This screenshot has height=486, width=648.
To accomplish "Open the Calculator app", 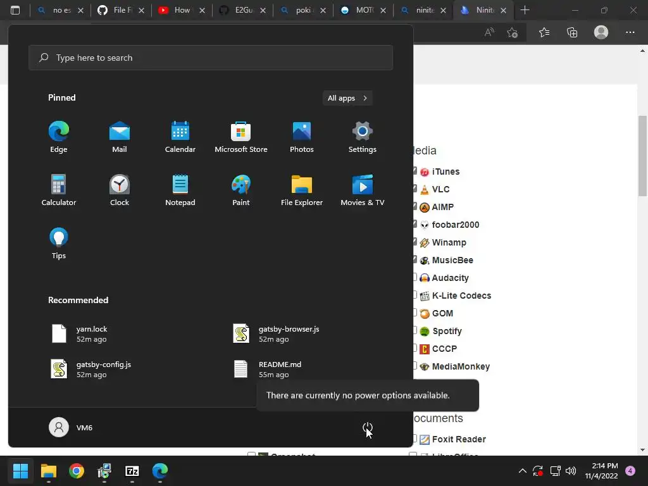I will tap(59, 190).
